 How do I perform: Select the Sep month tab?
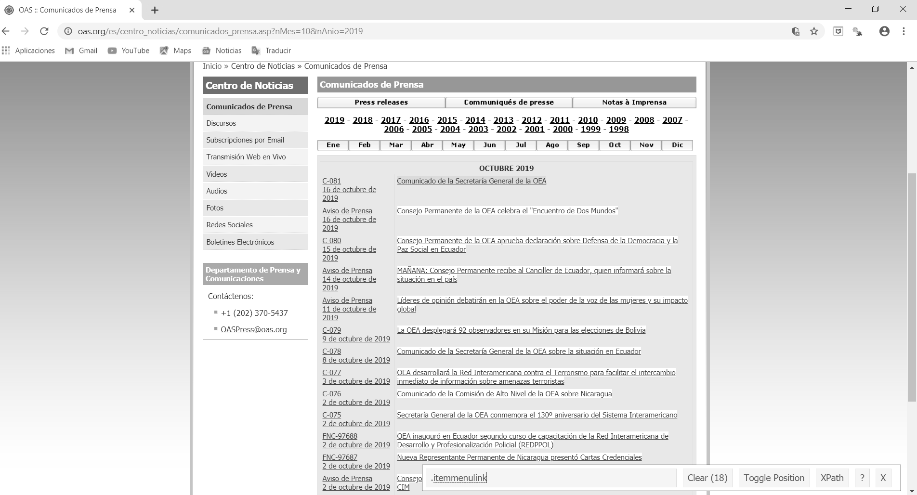click(583, 145)
